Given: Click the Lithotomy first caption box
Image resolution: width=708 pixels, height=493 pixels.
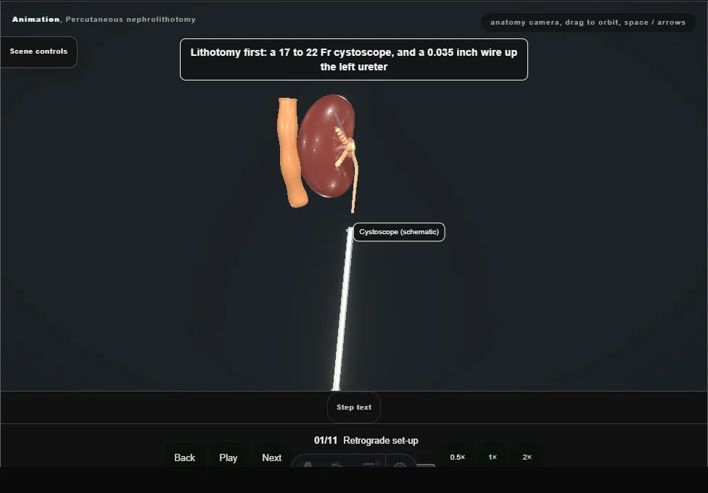Looking at the screenshot, I should 353,59.
